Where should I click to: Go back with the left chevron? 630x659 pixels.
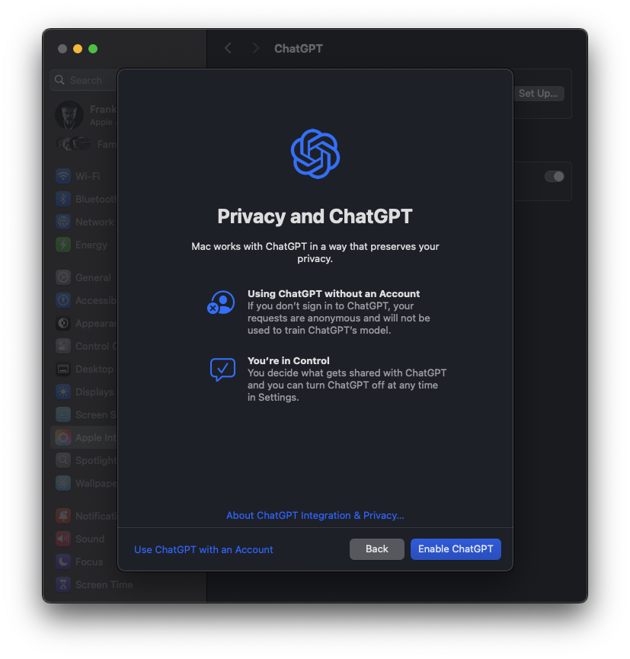point(229,48)
